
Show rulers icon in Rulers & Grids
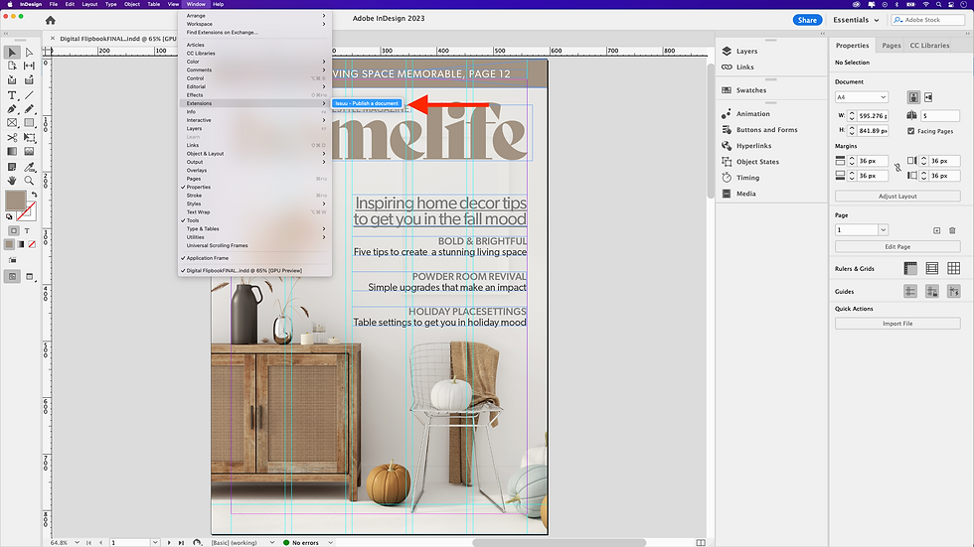(910, 269)
